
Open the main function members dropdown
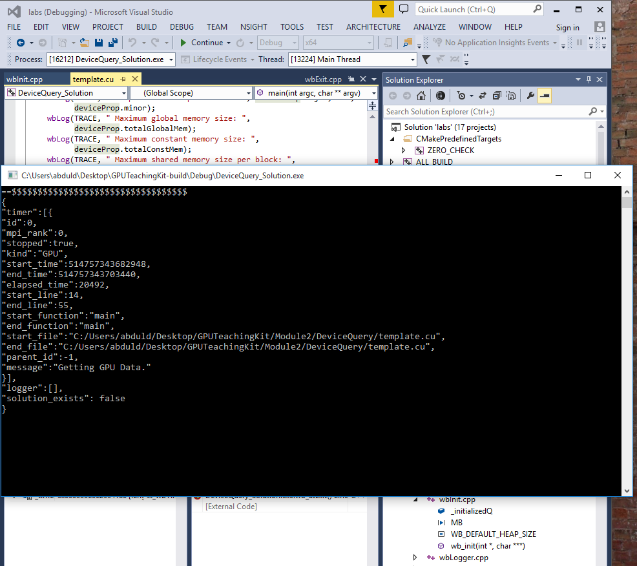374,93
